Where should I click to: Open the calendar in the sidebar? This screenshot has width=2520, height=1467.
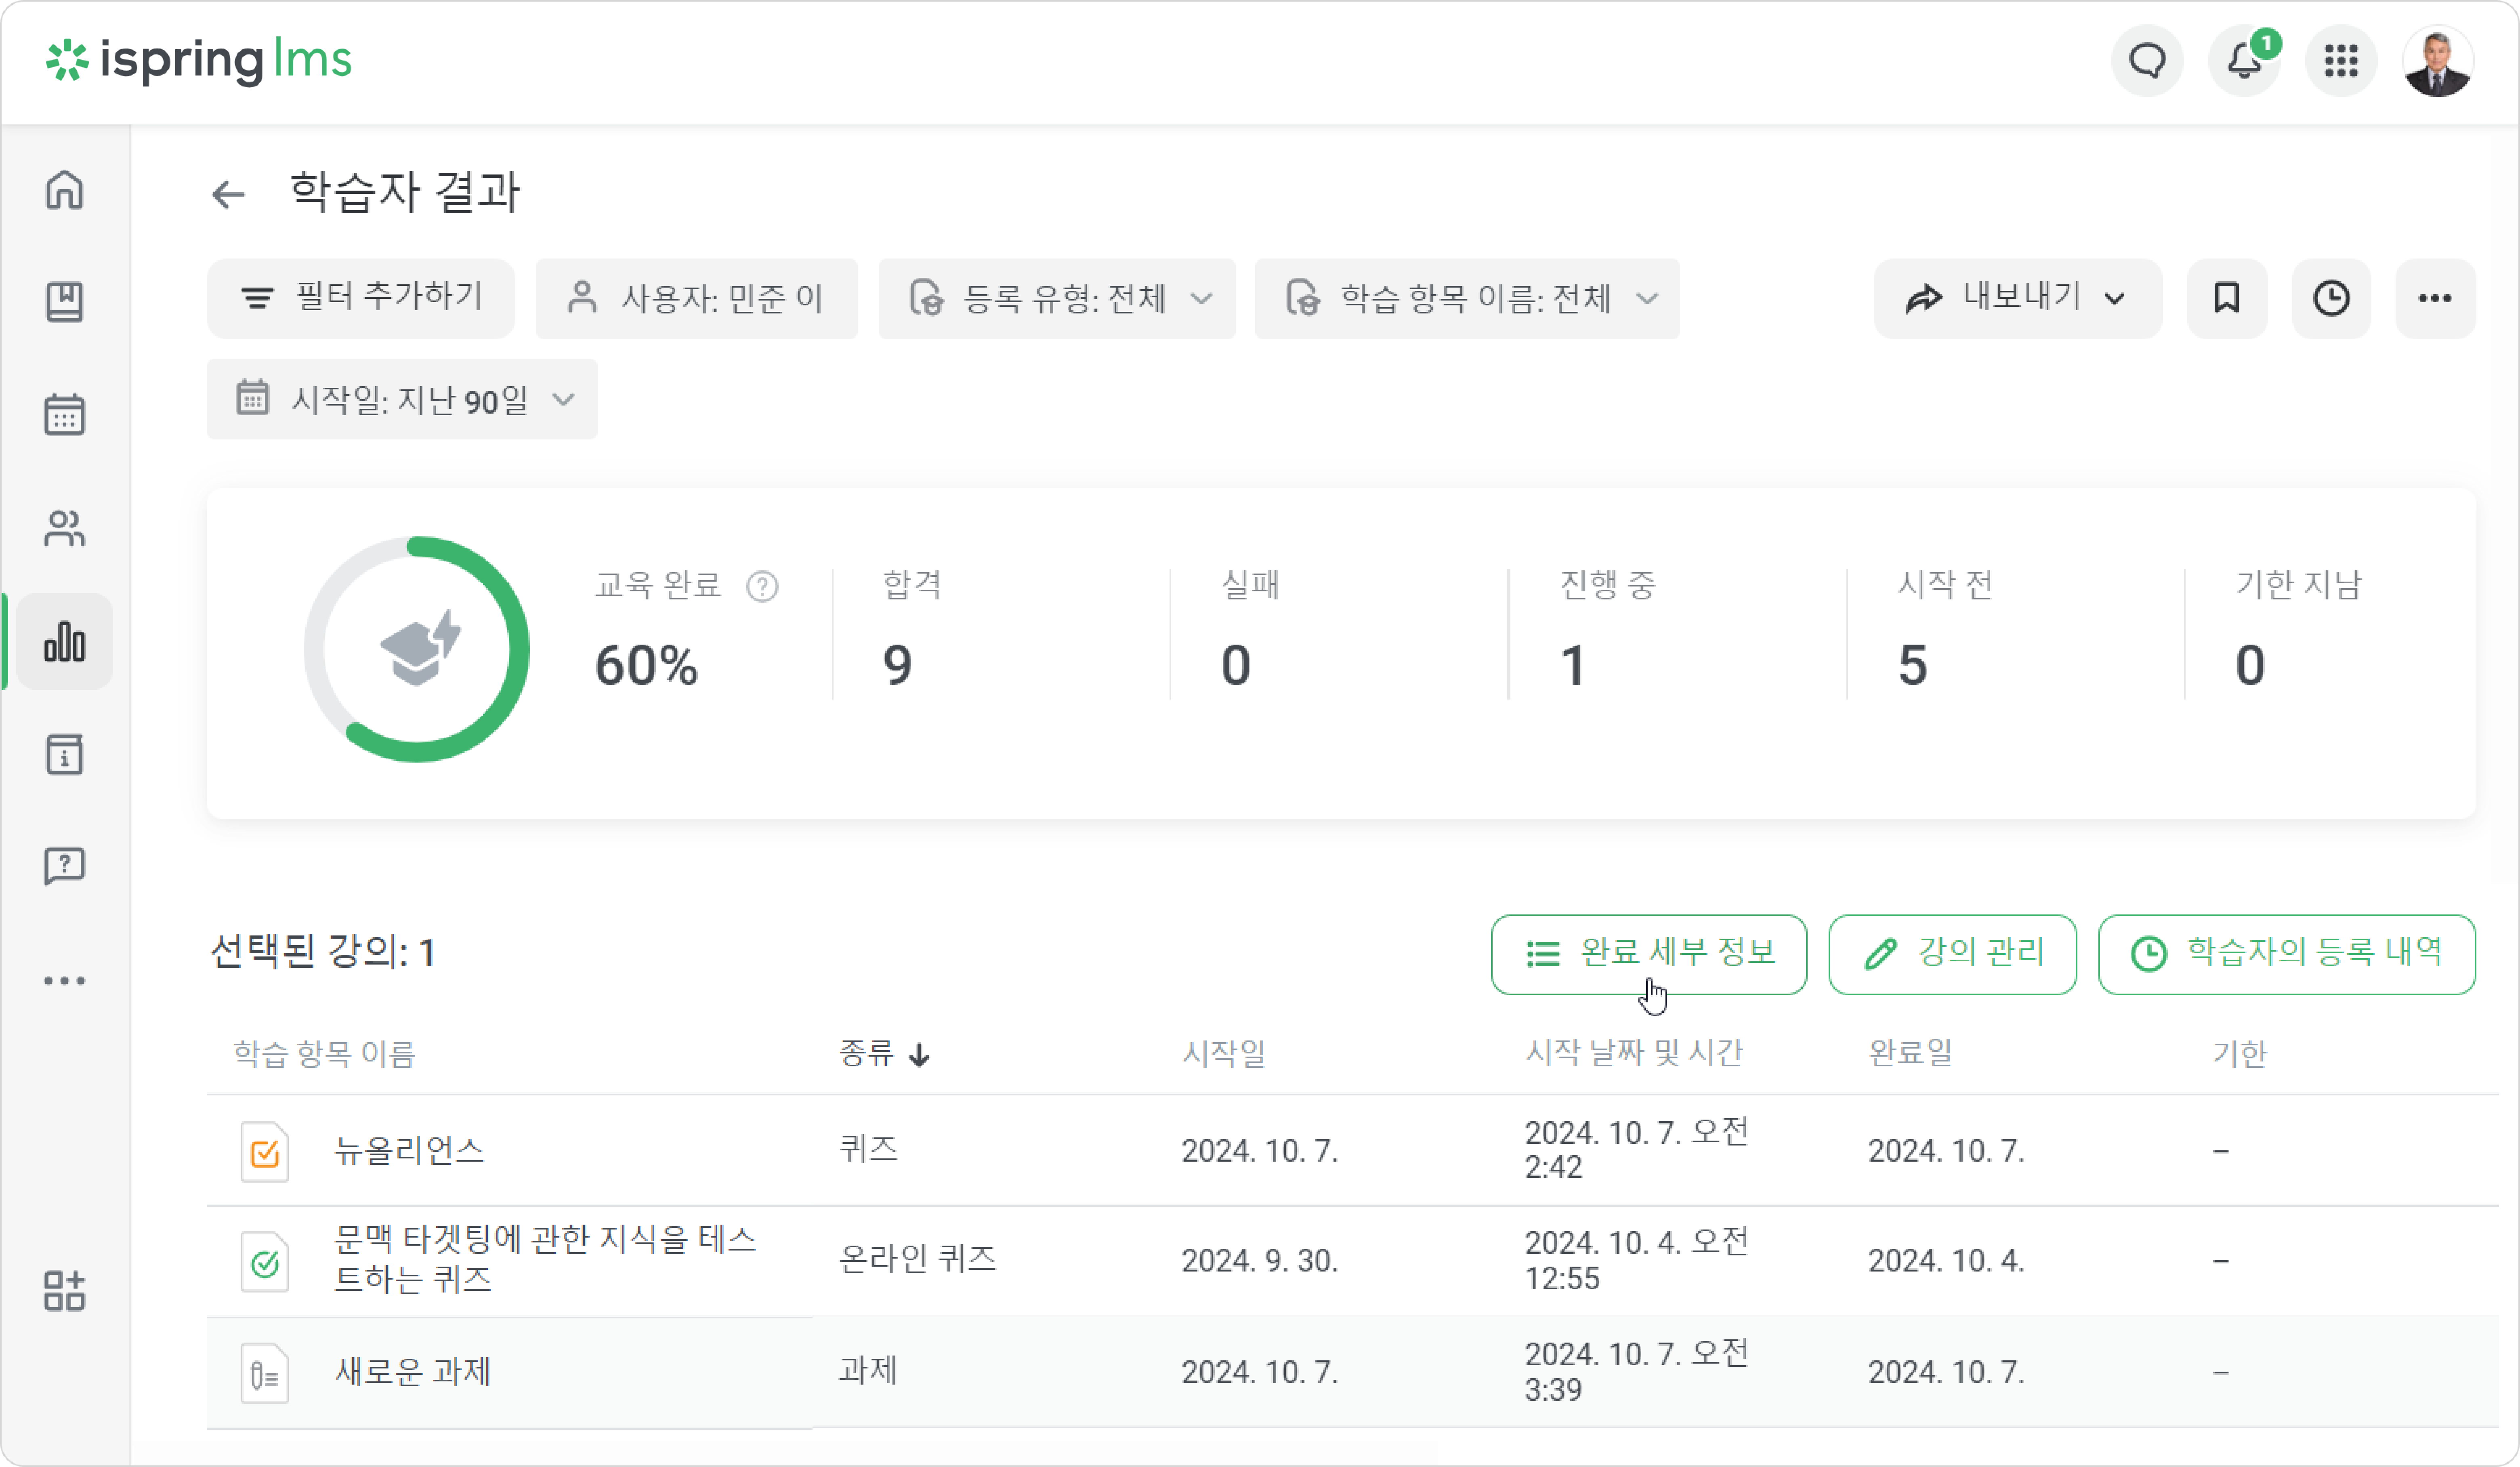point(65,414)
